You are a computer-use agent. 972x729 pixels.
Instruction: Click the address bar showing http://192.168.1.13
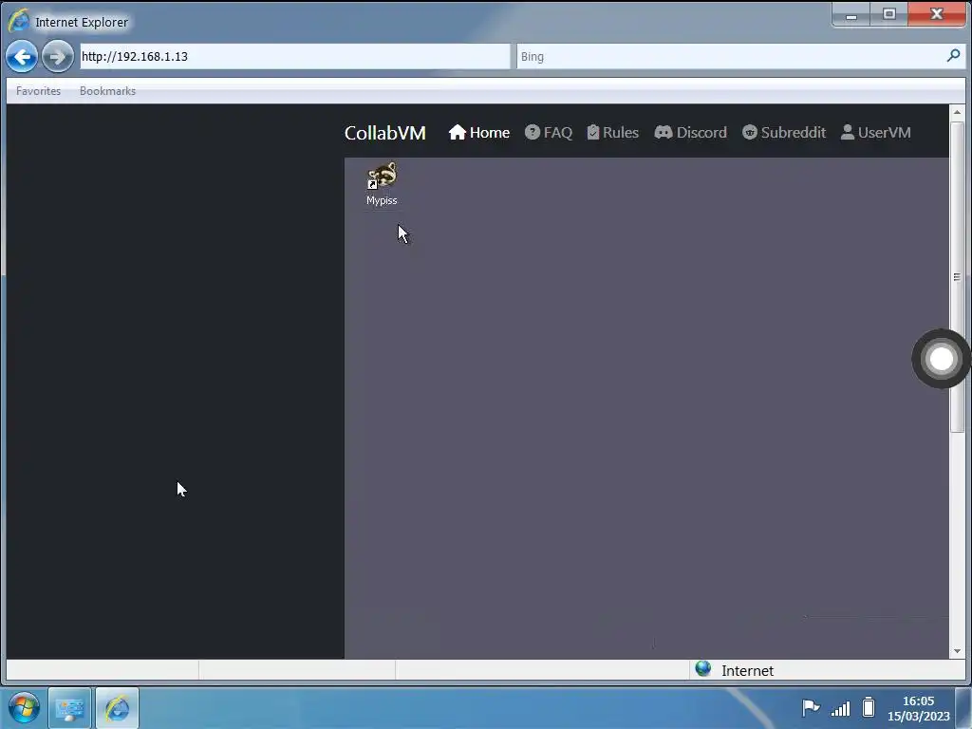[x=295, y=56]
